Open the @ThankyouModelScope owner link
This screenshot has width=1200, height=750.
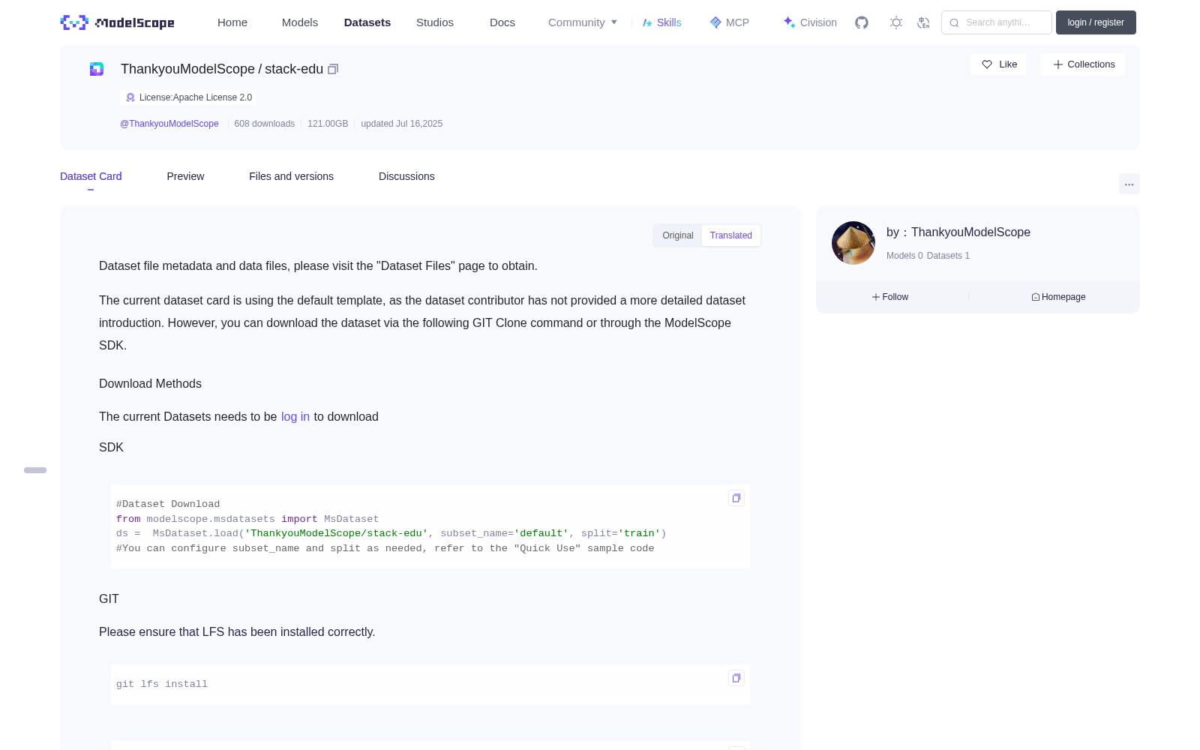pos(169,124)
